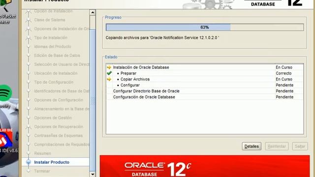315x177 pixels.
Task: Click the yellow arrow icon beside Copiar Archivos
Action: coord(109,79)
